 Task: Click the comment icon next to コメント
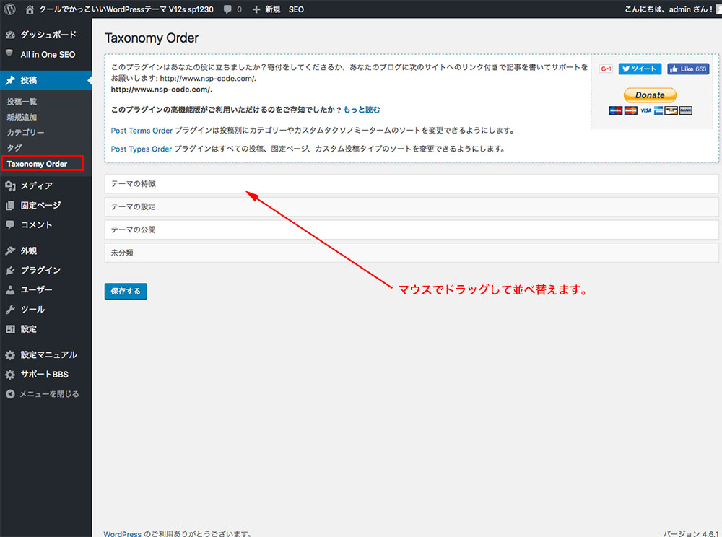9,224
